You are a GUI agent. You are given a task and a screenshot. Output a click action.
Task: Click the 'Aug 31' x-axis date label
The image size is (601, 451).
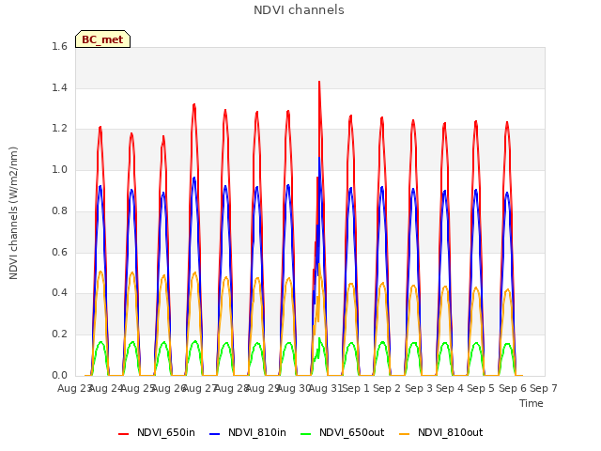click(x=326, y=388)
